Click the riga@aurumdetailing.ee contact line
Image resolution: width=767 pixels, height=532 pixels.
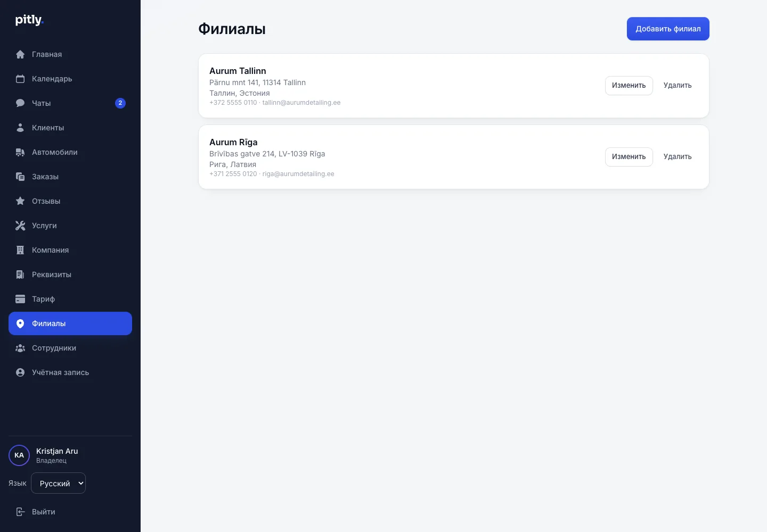[x=272, y=174]
